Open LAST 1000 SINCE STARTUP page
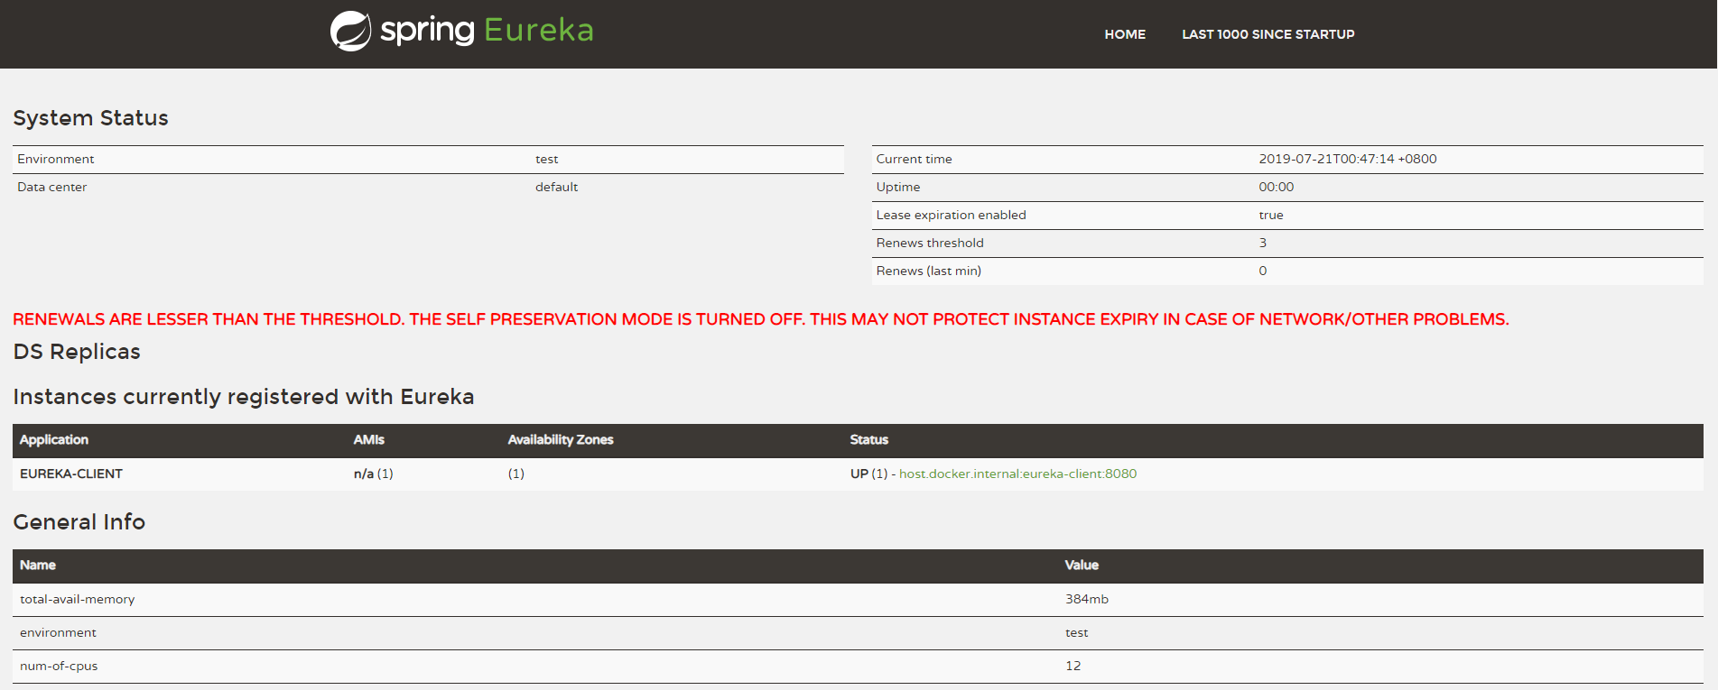The height and width of the screenshot is (690, 1718). pos(1268,34)
